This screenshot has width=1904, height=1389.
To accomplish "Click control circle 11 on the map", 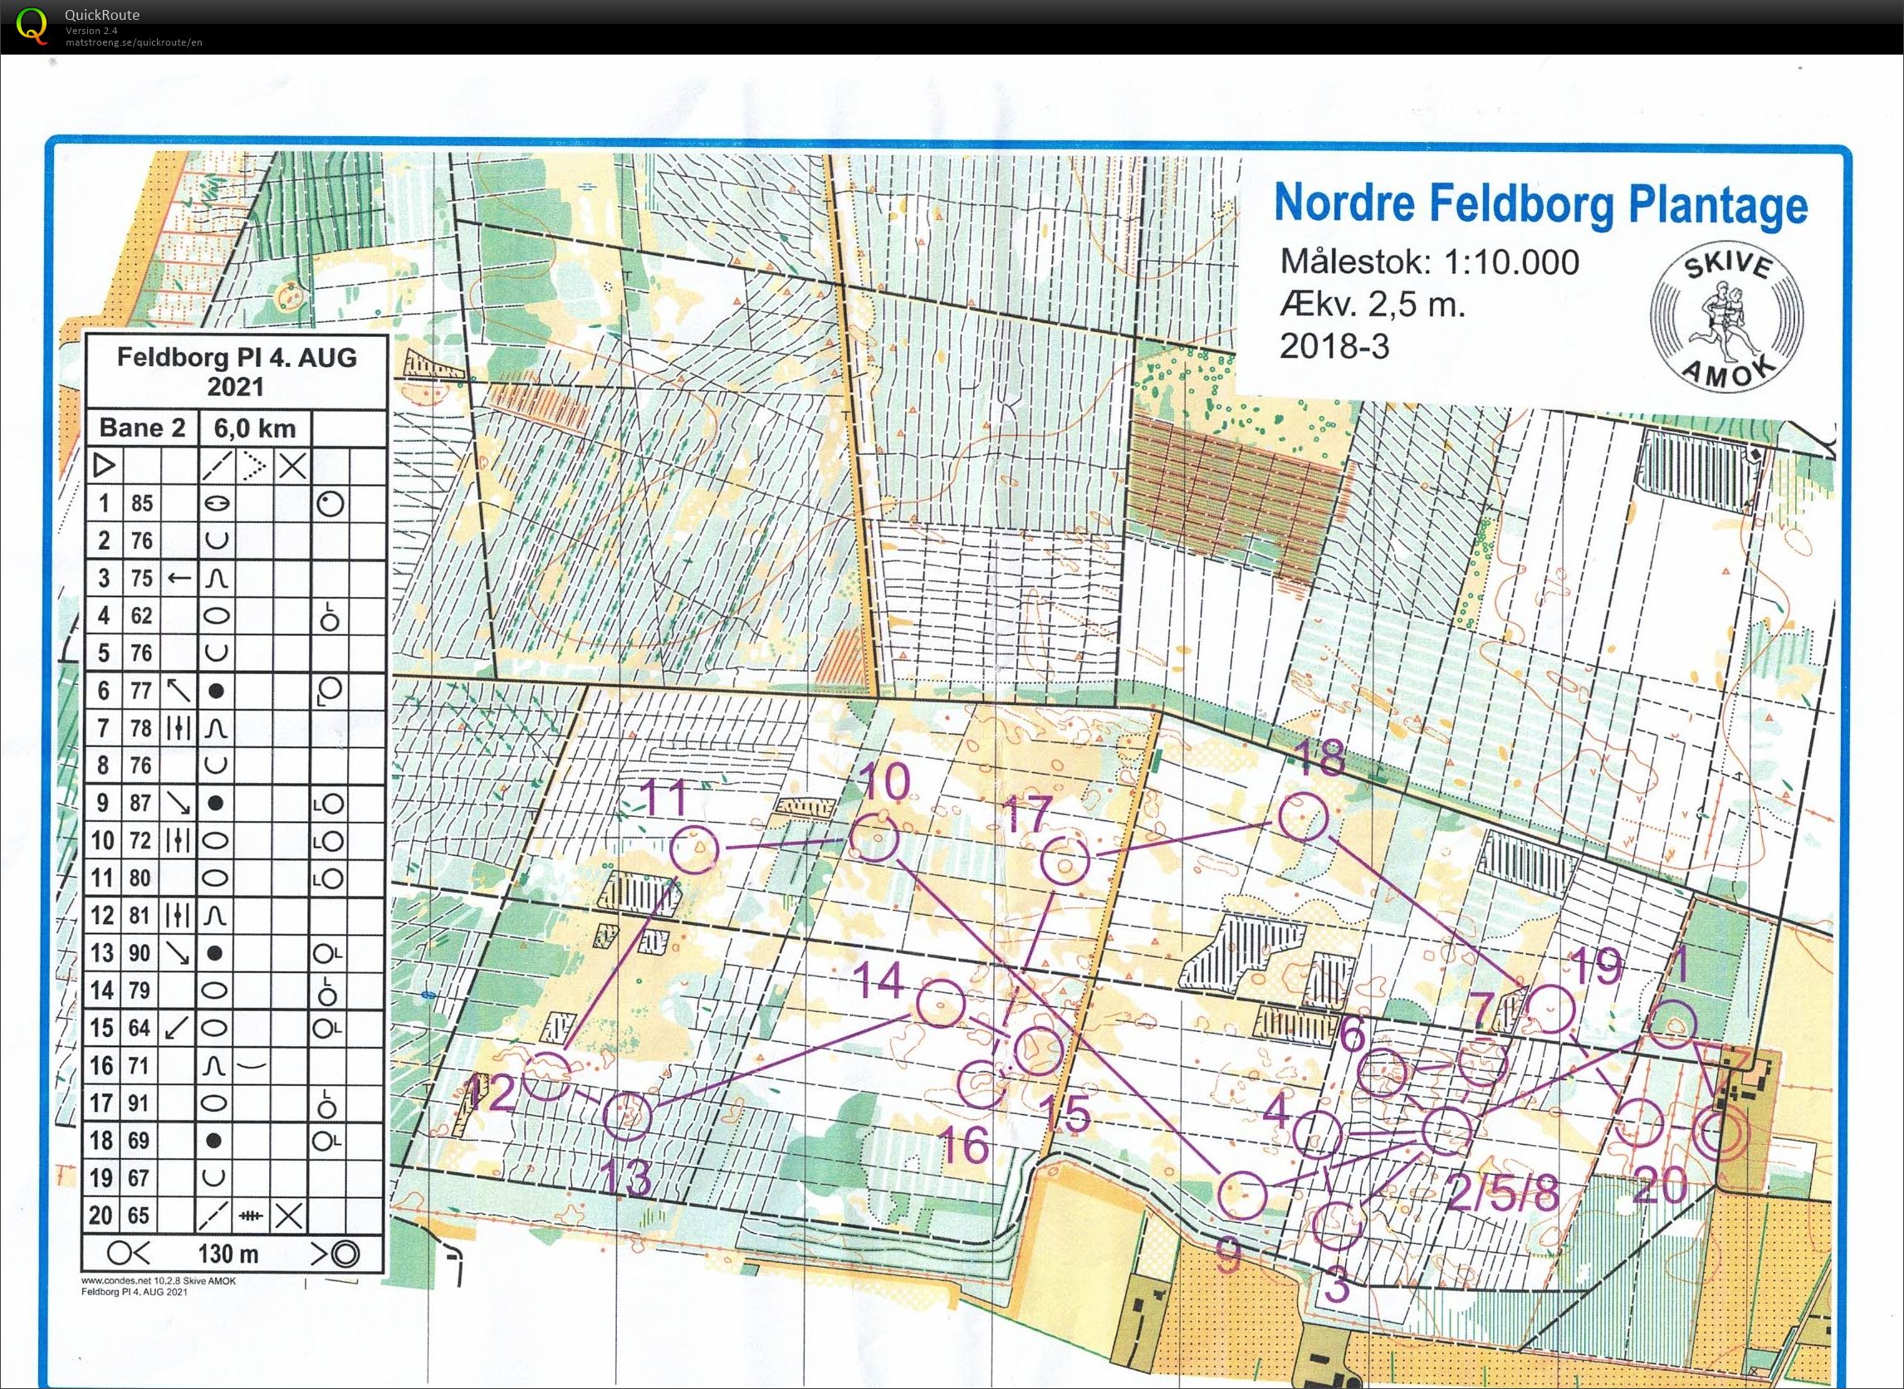I will click(x=695, y=849).
